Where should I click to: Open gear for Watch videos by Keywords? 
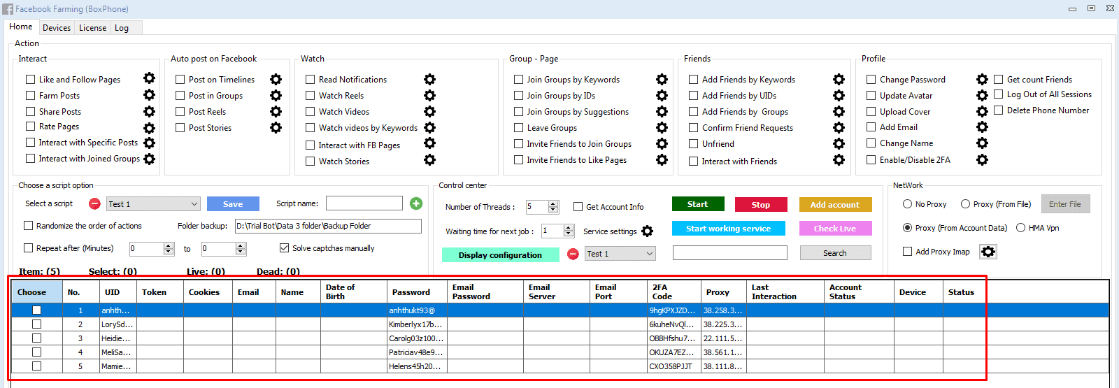(429, 127)
